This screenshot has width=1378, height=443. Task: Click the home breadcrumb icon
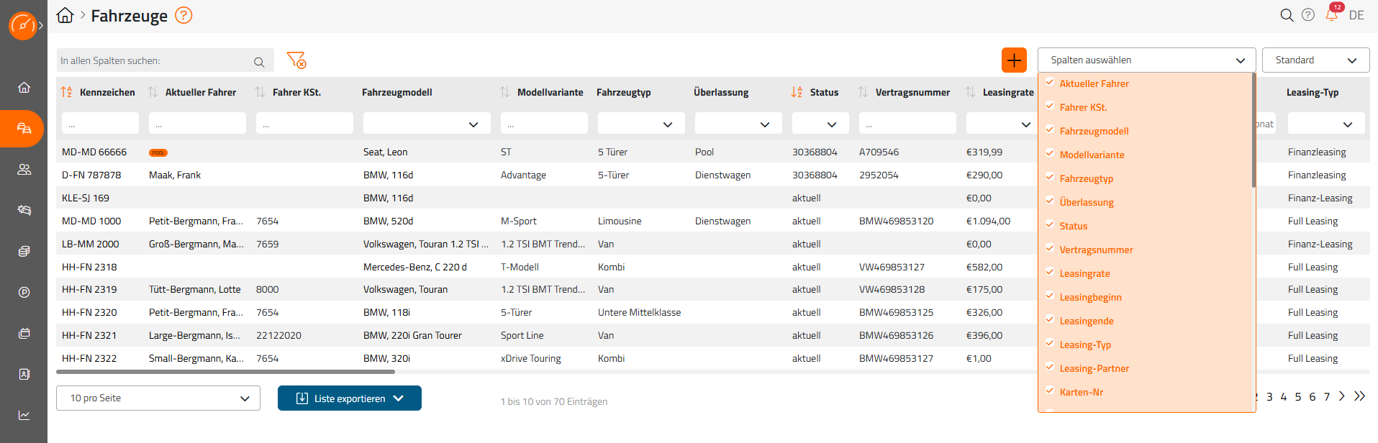65,16
